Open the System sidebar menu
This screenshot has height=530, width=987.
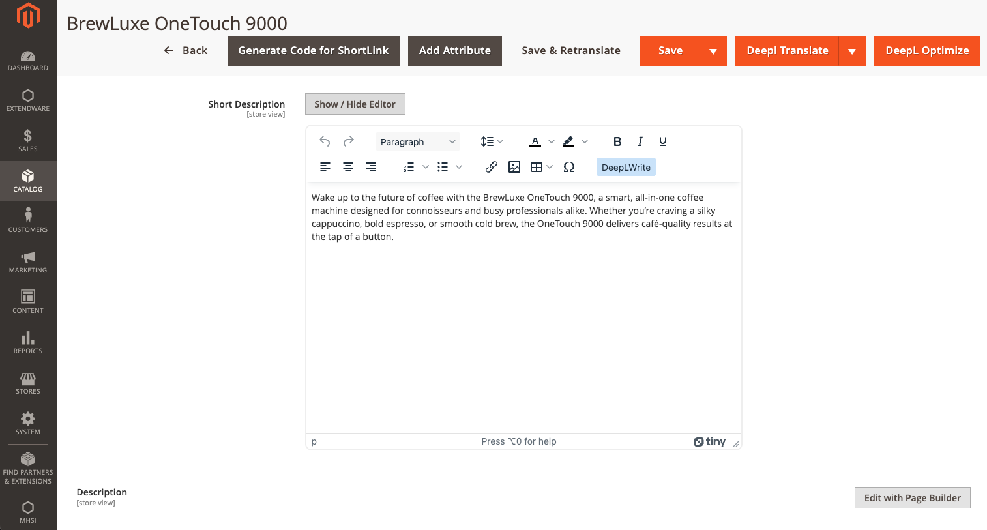coord(28,424)
